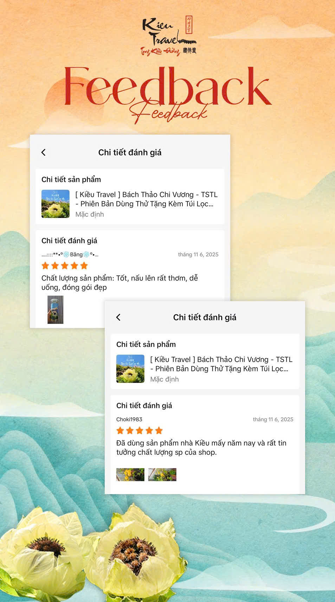Screen dimensions: 335x602
Task: Open the first flower photo in Choki1983 review
Action: tap(130, 474)
